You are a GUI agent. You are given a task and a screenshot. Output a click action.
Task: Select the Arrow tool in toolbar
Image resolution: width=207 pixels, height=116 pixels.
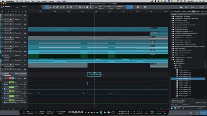47,7
